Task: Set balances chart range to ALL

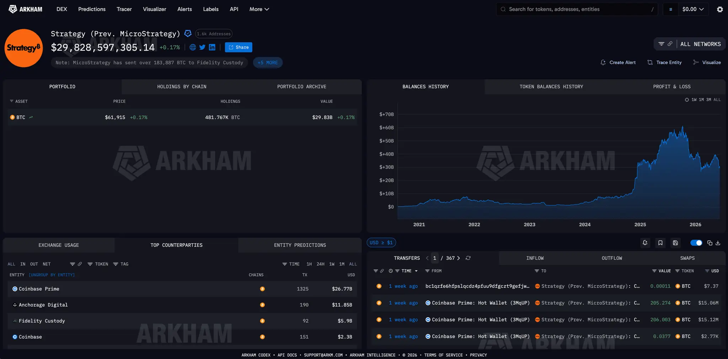Action: [717, 100]
